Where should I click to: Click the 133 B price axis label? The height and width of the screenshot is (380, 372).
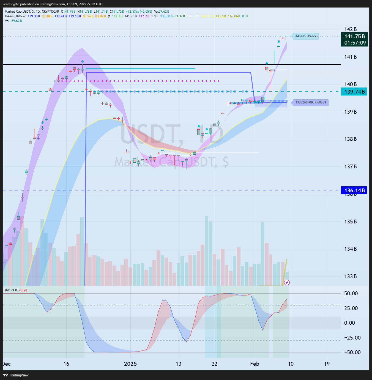pyautogui.click(x=351, y=277)
